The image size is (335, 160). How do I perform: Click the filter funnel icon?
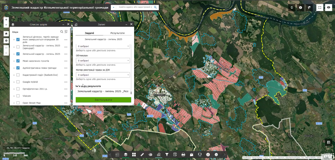167,155
